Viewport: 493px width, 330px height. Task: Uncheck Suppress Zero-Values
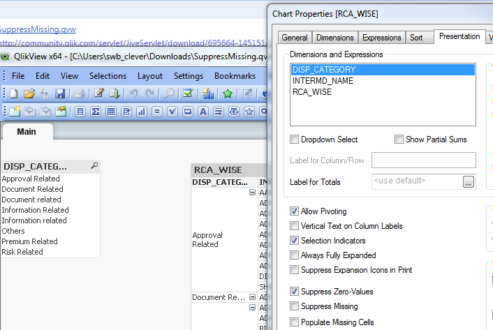pos(294,292)
